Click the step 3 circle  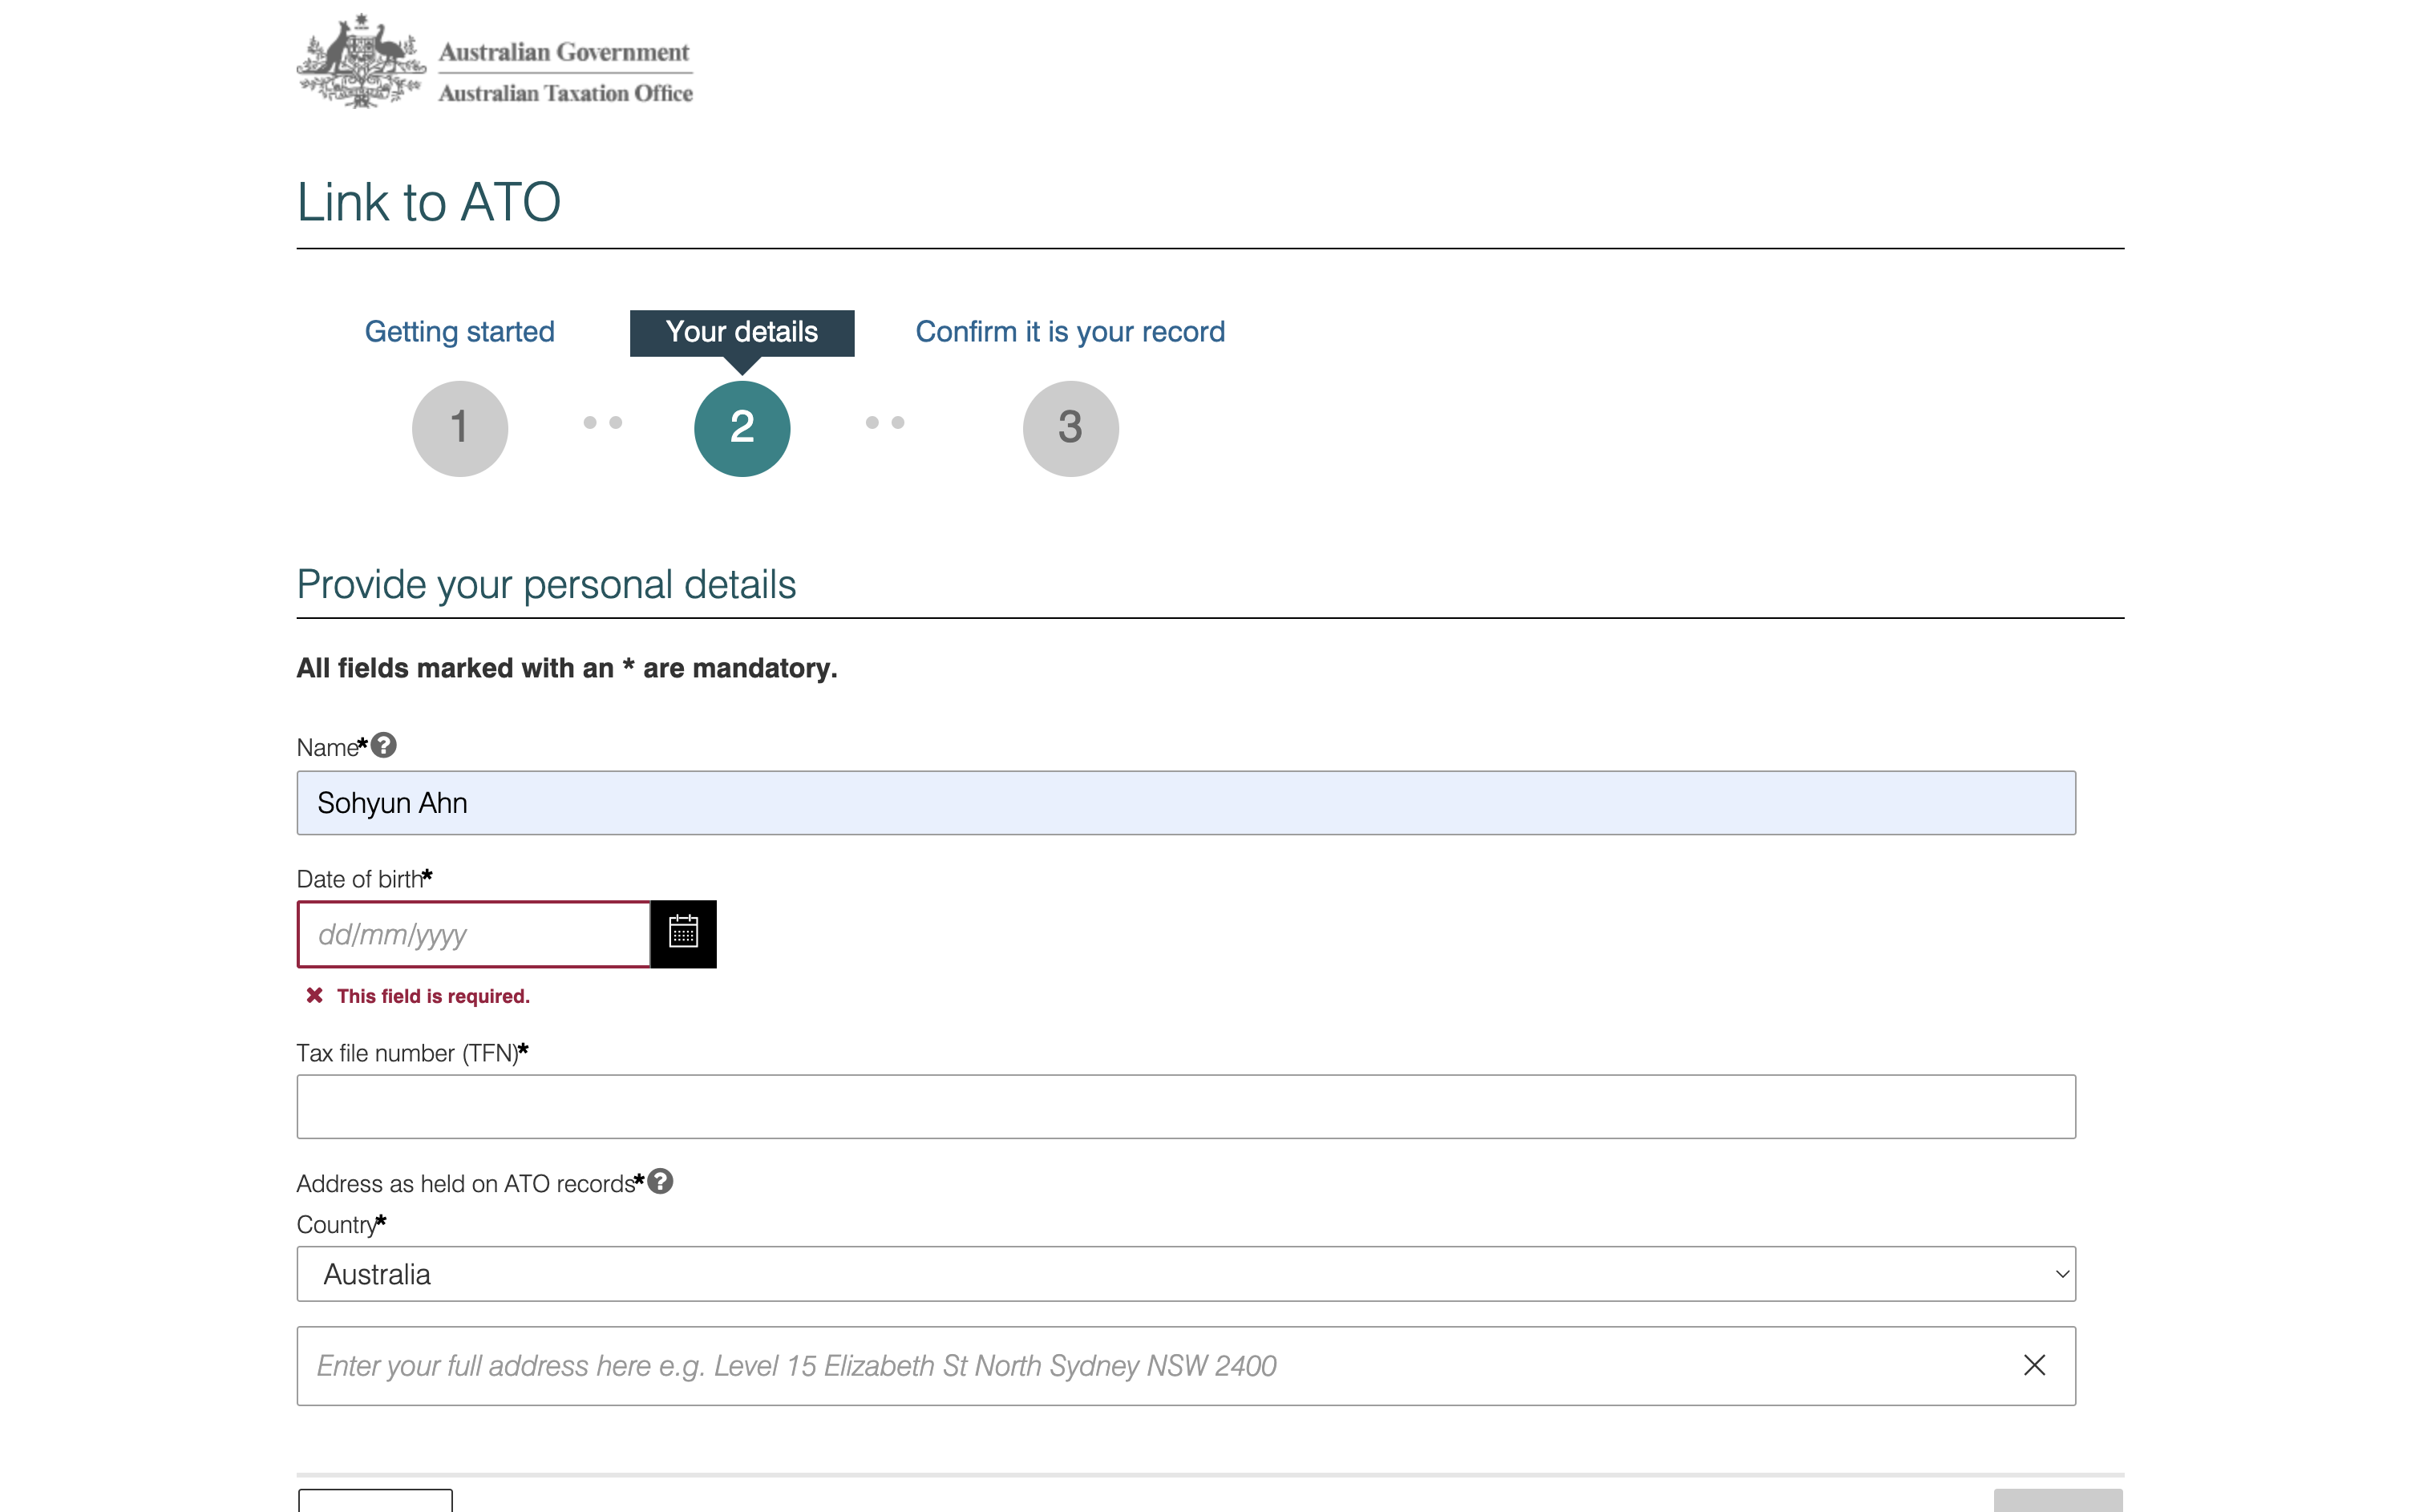tap(1070, 428)
